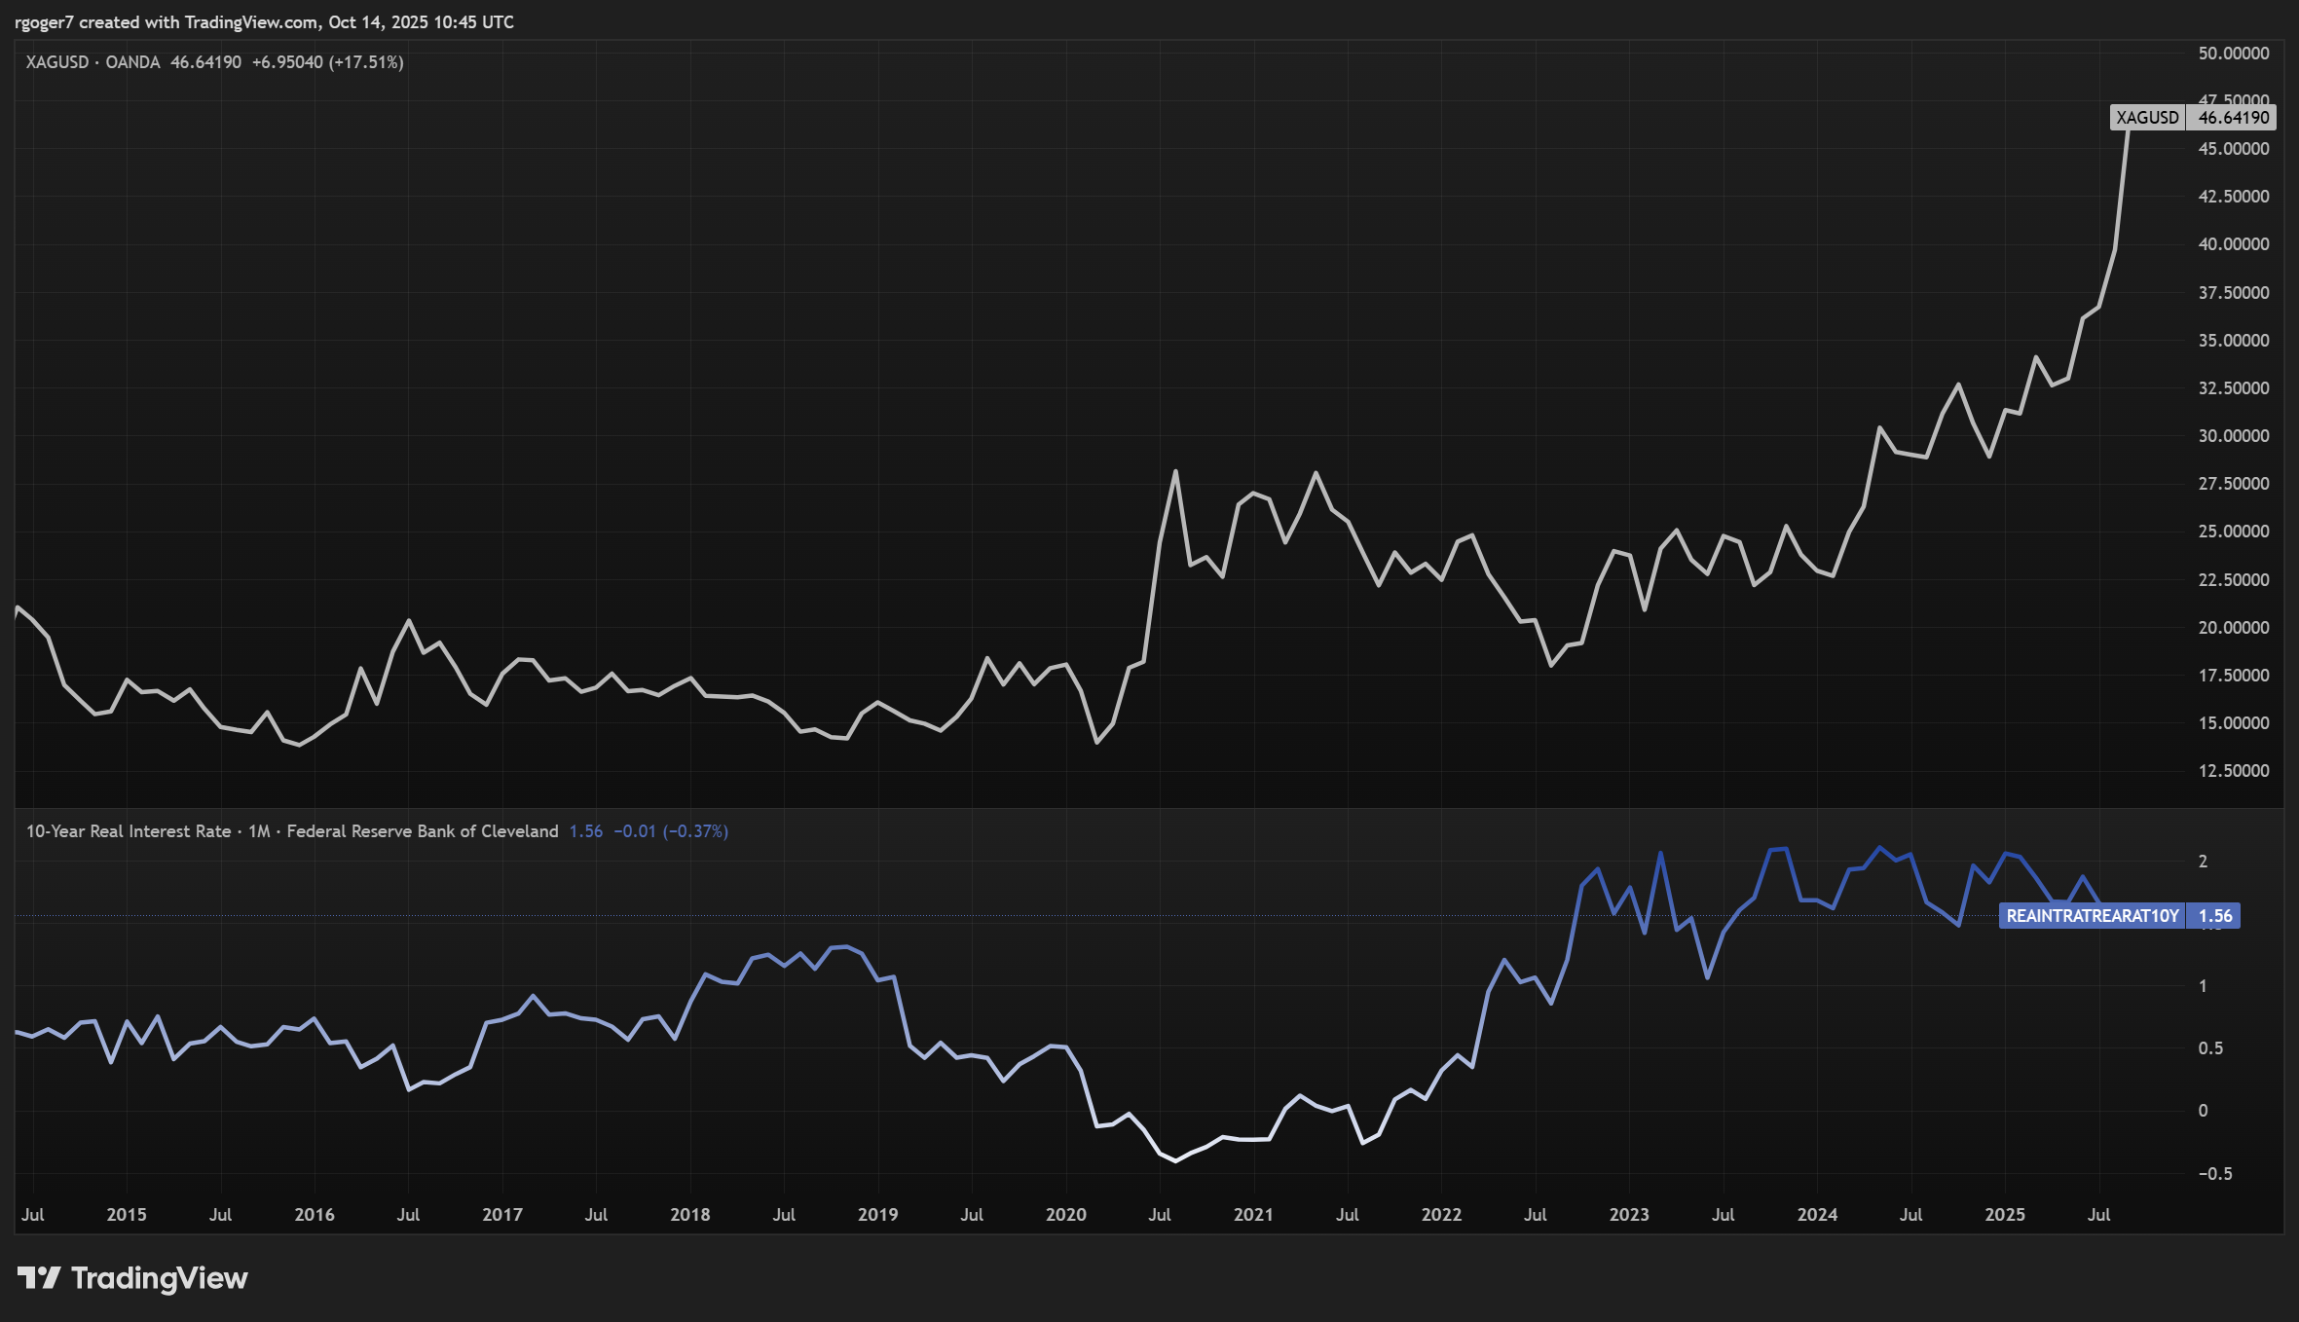Click the silver peak in mid-2020
2299x1322 pixels.
[1175, 472]
